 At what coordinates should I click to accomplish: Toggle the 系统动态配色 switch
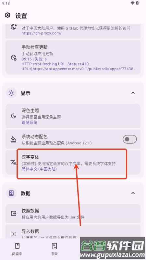[x=129, y=139]
